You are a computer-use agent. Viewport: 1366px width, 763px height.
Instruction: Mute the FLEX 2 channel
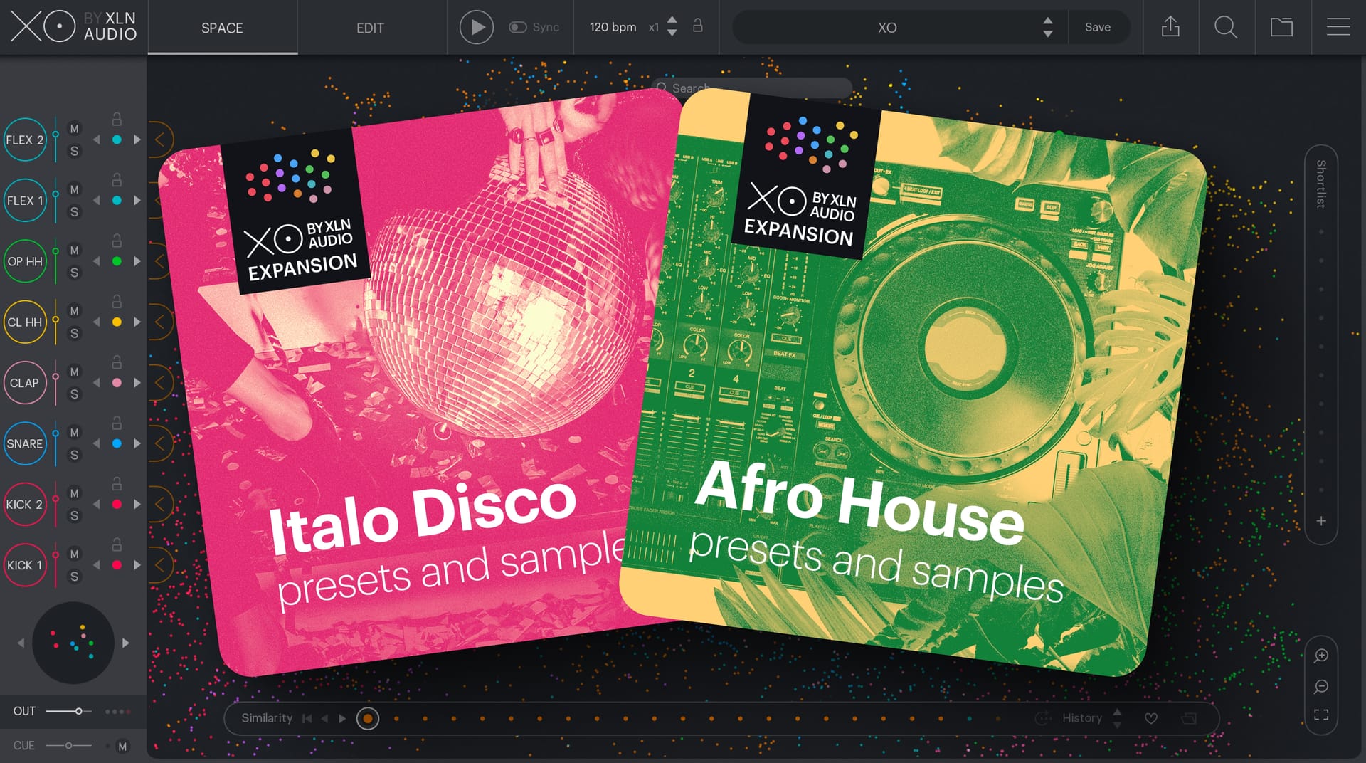click(74, 129)
